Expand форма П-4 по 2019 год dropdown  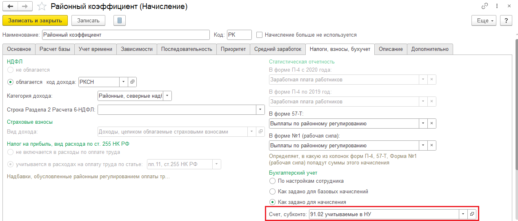click(x=423, y=101)
